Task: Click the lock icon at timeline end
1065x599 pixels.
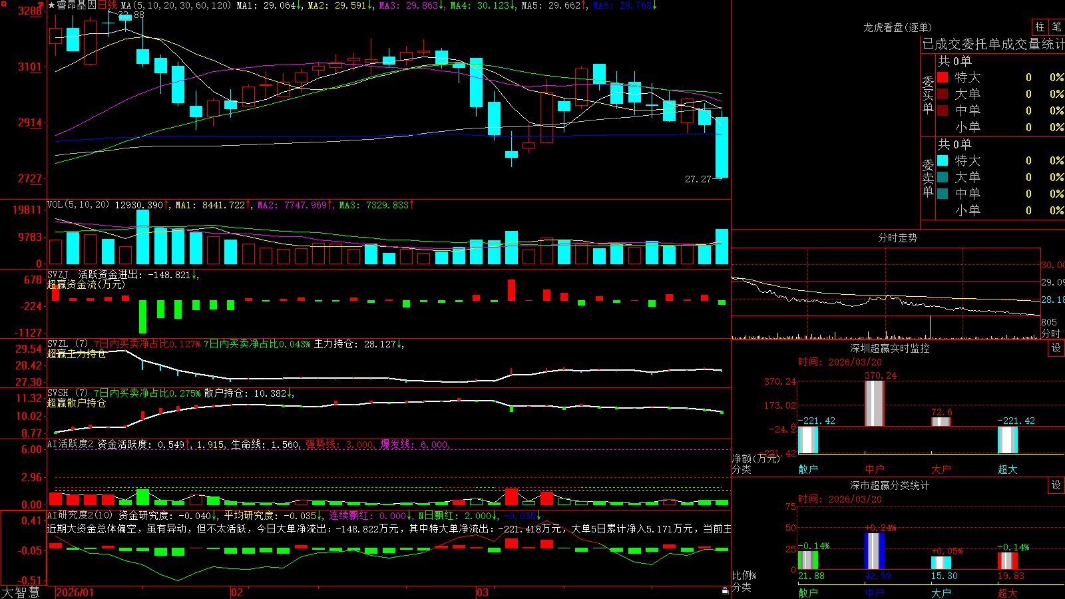Action: pyautogui.click(x=725, y=590)
